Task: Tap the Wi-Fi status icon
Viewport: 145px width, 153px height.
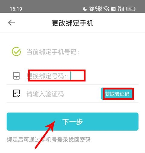Action: pyautogui.click(x=107, y=9)
